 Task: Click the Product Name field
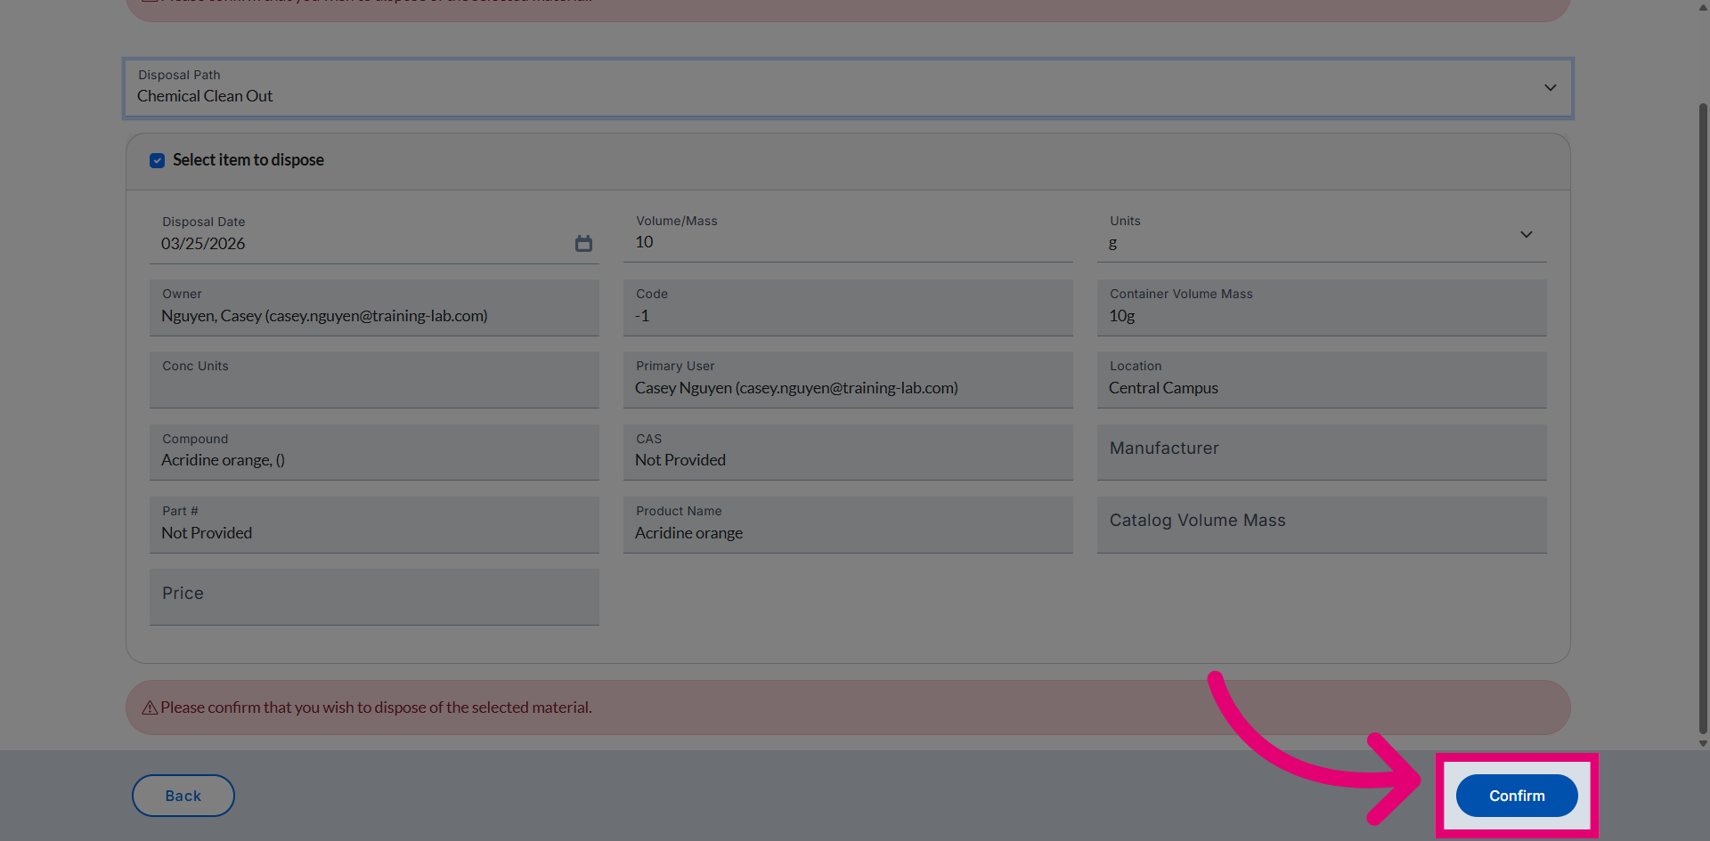coord(848,525)
